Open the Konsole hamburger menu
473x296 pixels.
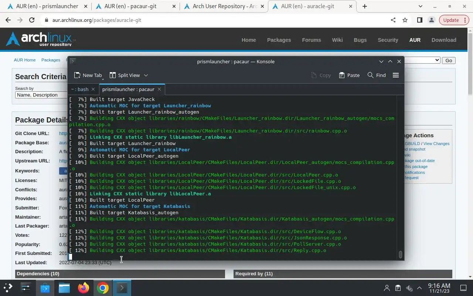click(x=396, y=75)
